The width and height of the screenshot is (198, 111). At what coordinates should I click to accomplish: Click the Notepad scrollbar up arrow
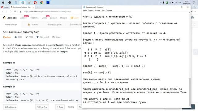[190, 13]
